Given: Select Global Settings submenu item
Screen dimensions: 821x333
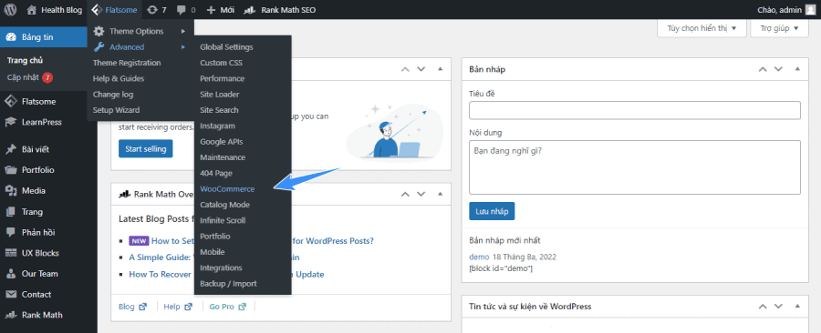Looking at the screenshot, I should coord(226,47).
